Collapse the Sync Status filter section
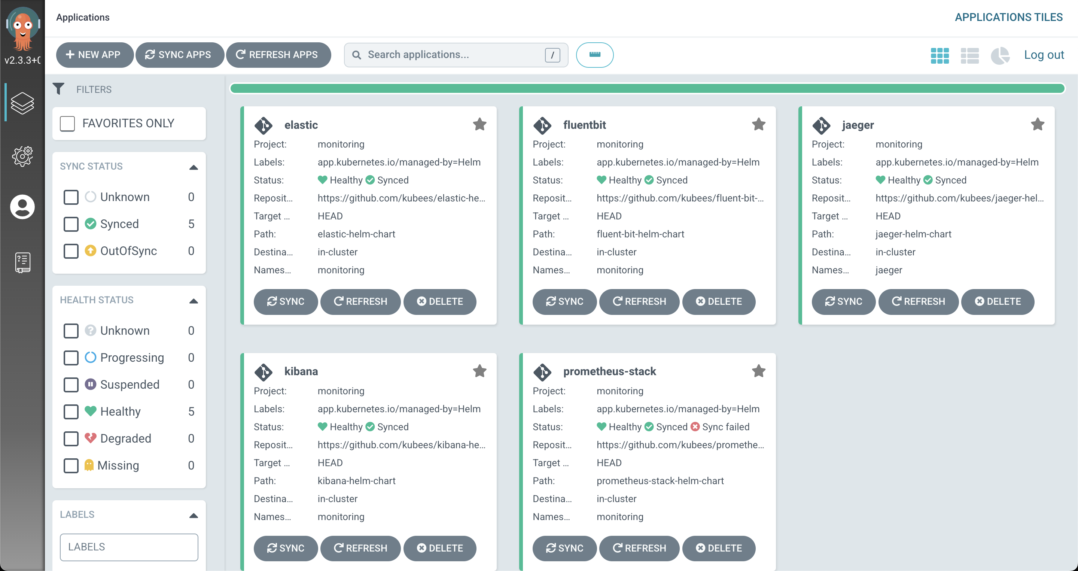The width and height of the screenshot is (1078, 571). [x=194, y=167]
